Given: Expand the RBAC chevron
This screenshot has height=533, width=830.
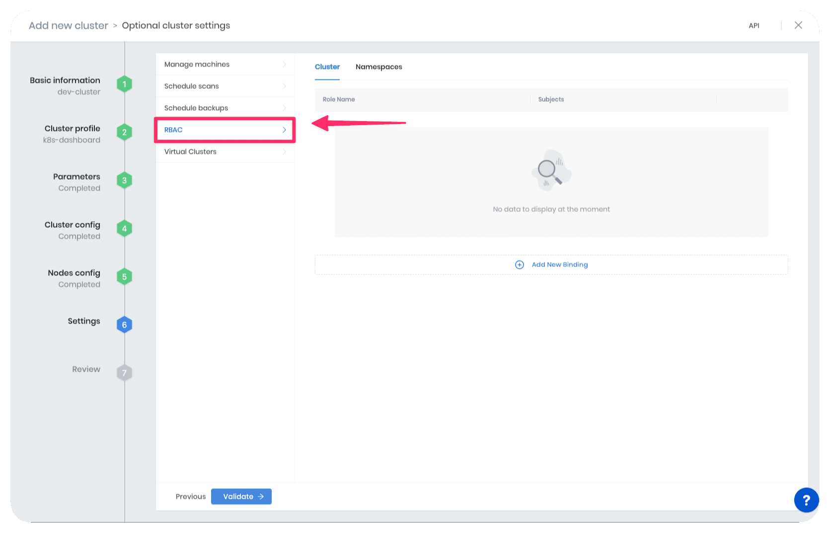Looking at the screenshot, I should pos(284,130).
